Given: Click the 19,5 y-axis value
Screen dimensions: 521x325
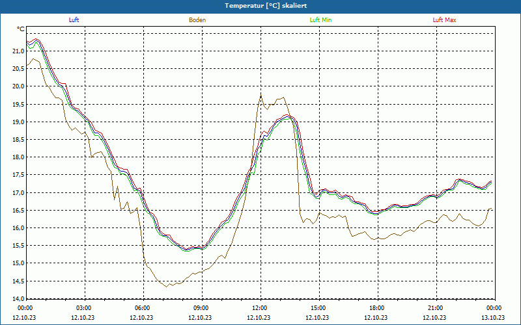Looking at the screenshot, I should (x=18, y=104).
